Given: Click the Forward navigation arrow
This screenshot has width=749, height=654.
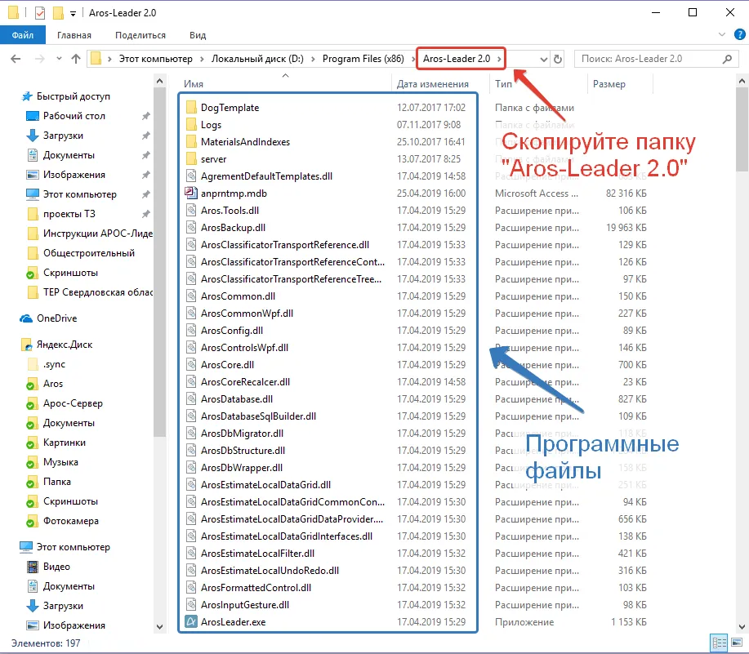Looking at the screenshot, I should click(40, 59).
